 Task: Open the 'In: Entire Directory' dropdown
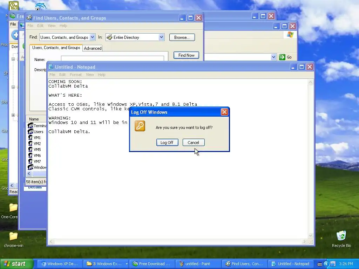pos(161,37)
